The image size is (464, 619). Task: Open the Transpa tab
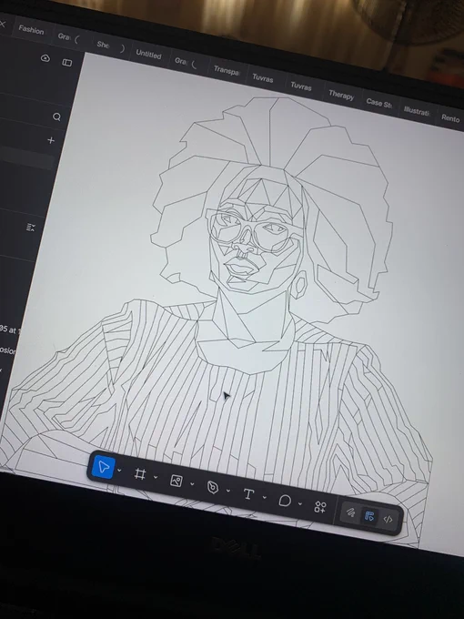pos(227,71)
